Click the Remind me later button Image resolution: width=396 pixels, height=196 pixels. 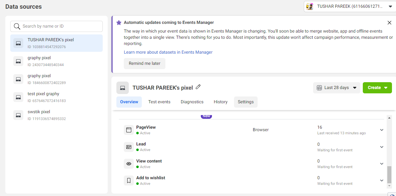[144, 63]
